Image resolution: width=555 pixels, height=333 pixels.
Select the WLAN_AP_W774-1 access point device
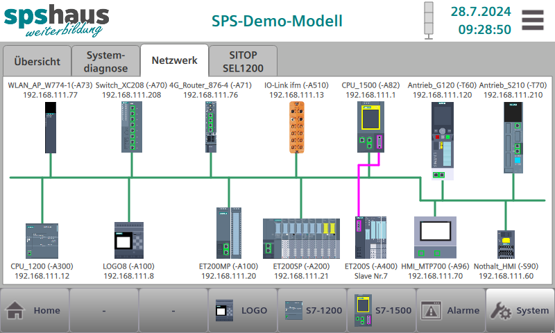click(51, 128)
